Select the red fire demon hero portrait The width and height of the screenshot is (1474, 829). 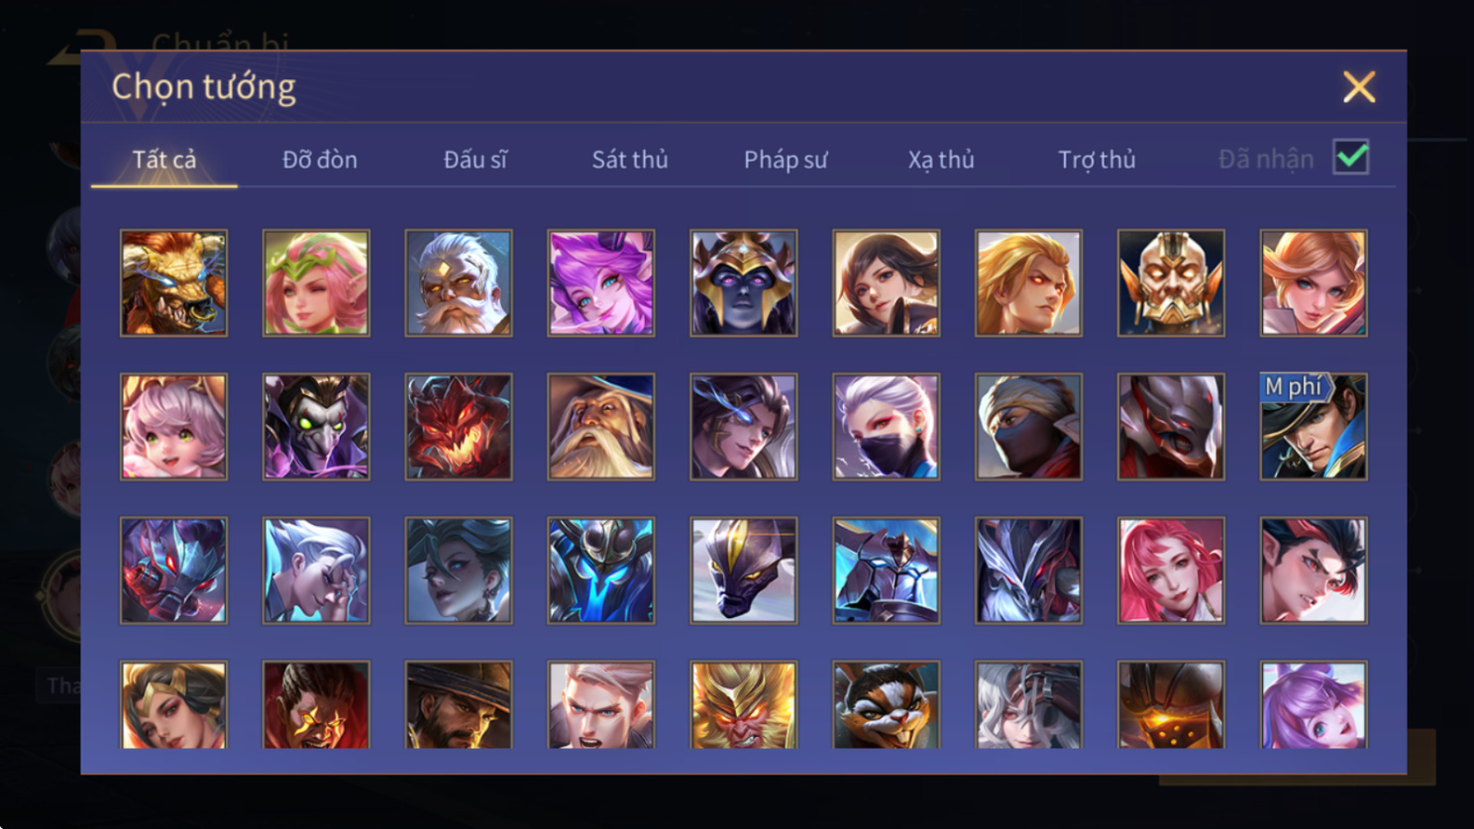tap(459, 427)
